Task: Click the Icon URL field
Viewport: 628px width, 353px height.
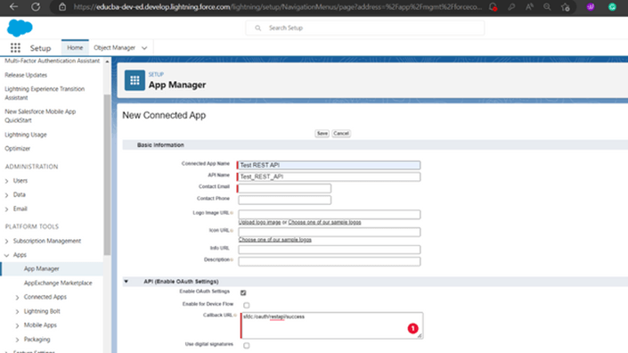Action: tap(330, 232)
